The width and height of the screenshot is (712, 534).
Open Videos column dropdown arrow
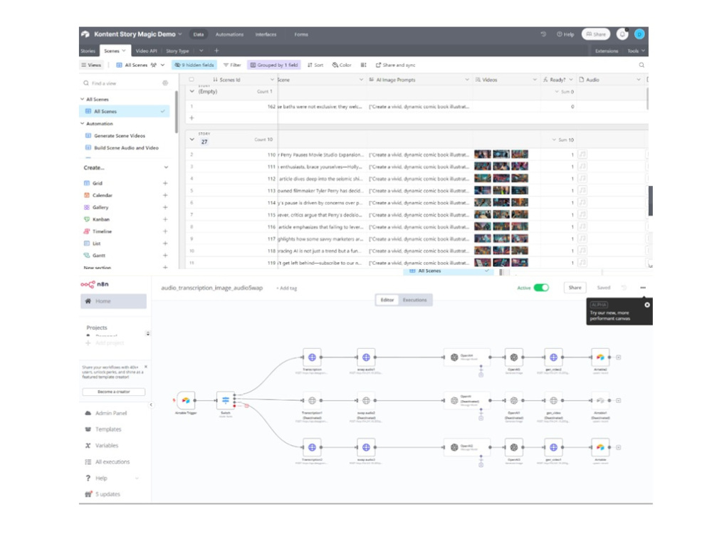(535, 80)
